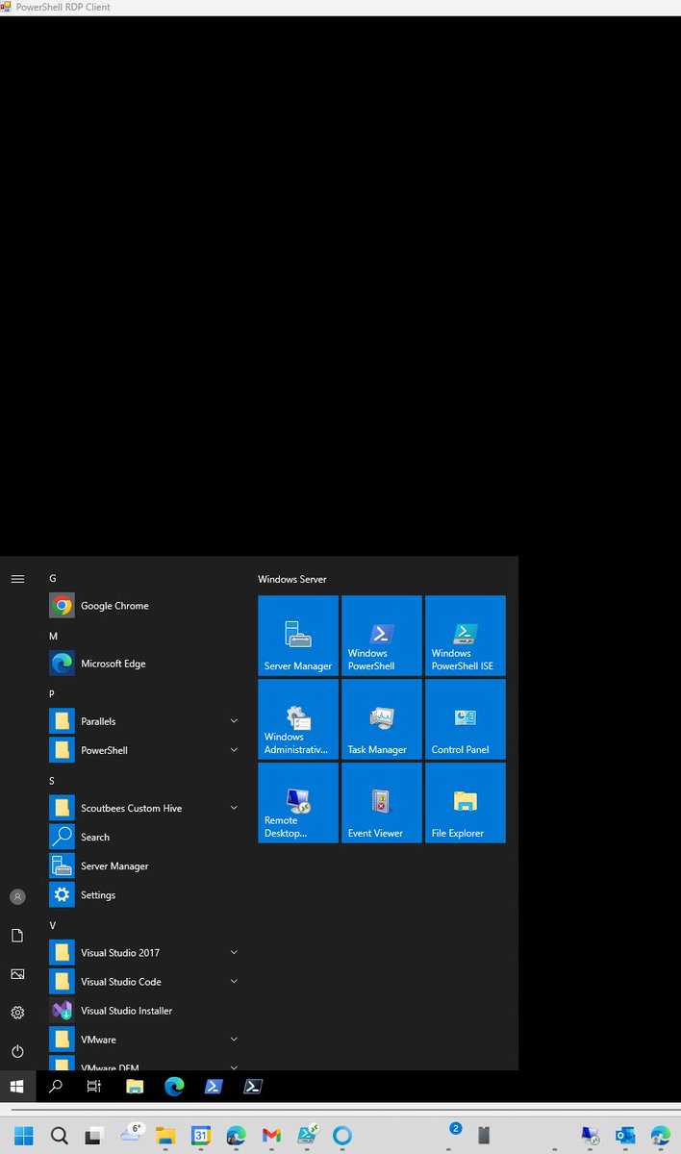Expand the Visual Studio Code folder
This screenshot has height=1154, width=681.
pos(234,981)
